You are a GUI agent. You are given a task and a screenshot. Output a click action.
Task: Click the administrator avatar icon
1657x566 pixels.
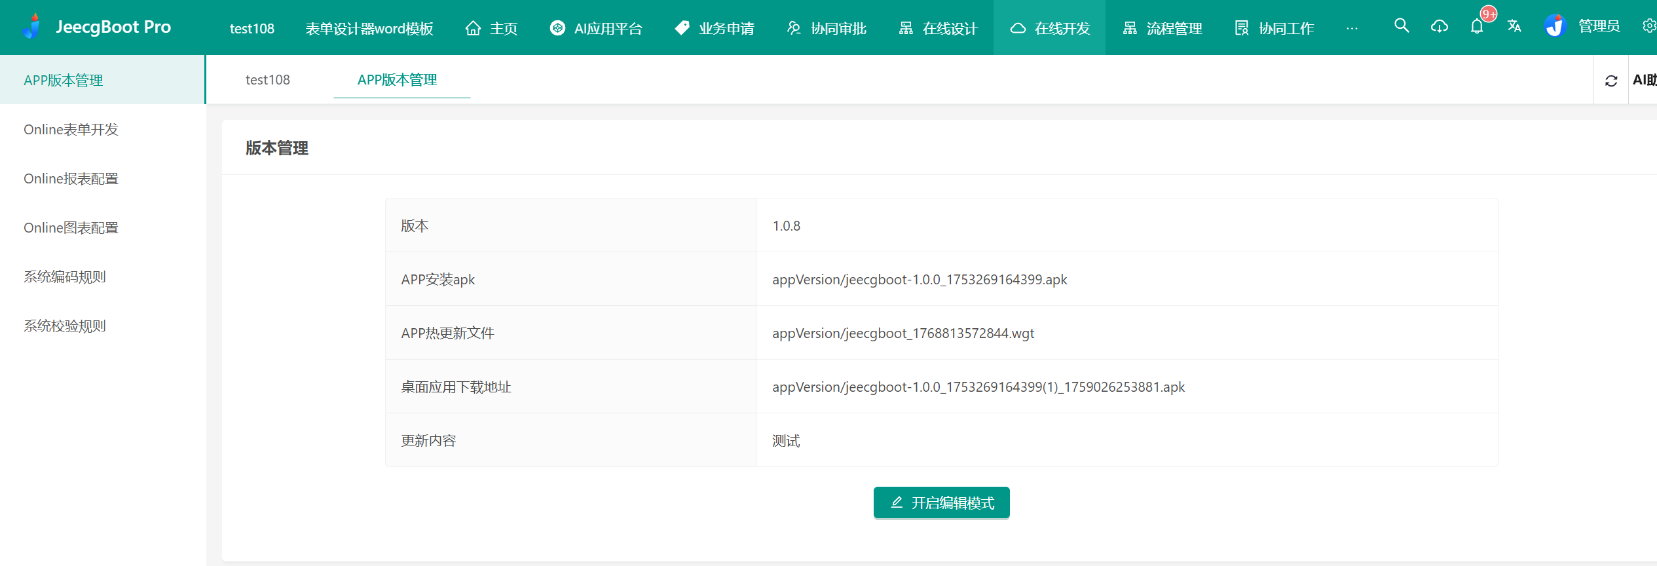click(x=1554, y=27)
